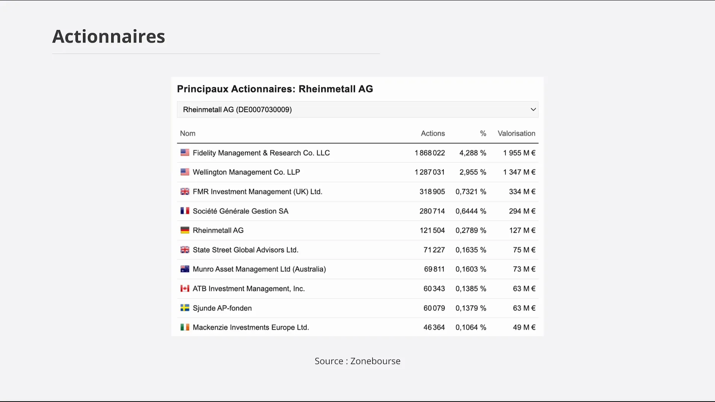Screen dimensions: 715x402
Task: Click the valuation 127 M €
Action: point(522,230)
